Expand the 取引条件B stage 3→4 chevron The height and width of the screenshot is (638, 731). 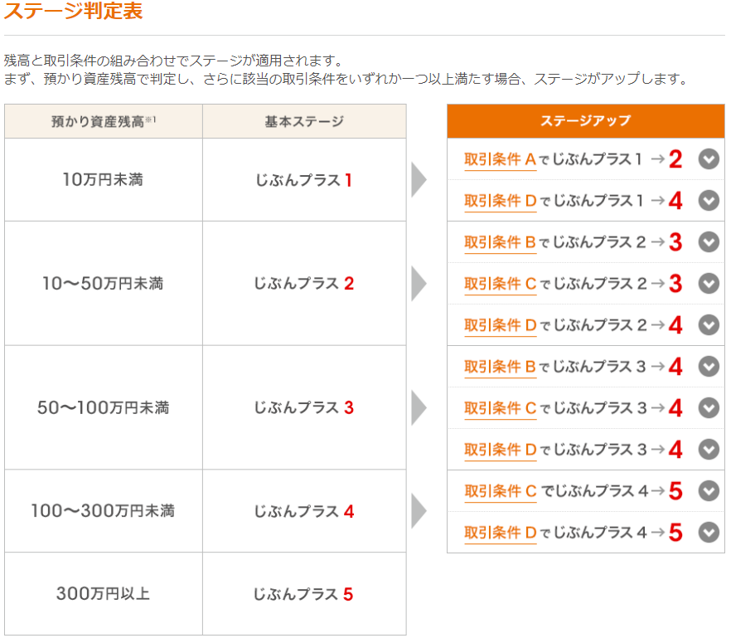(708, 367)
